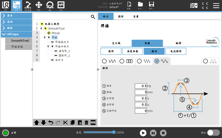Toggle the simulation switch

213,133
